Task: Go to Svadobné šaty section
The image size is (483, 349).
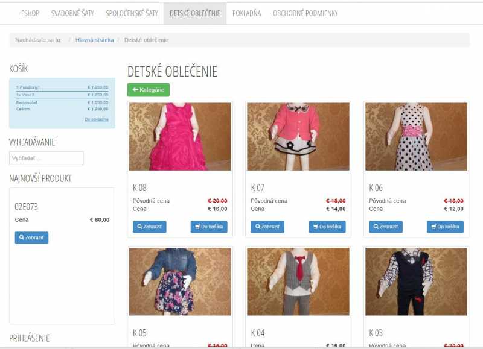Action: pos(72,13)
